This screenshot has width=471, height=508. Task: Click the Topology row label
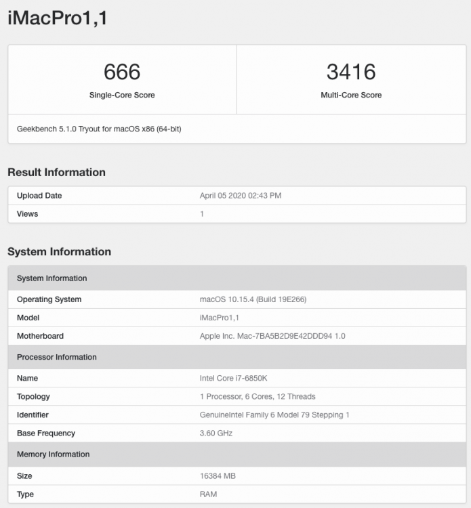point(33,396)
